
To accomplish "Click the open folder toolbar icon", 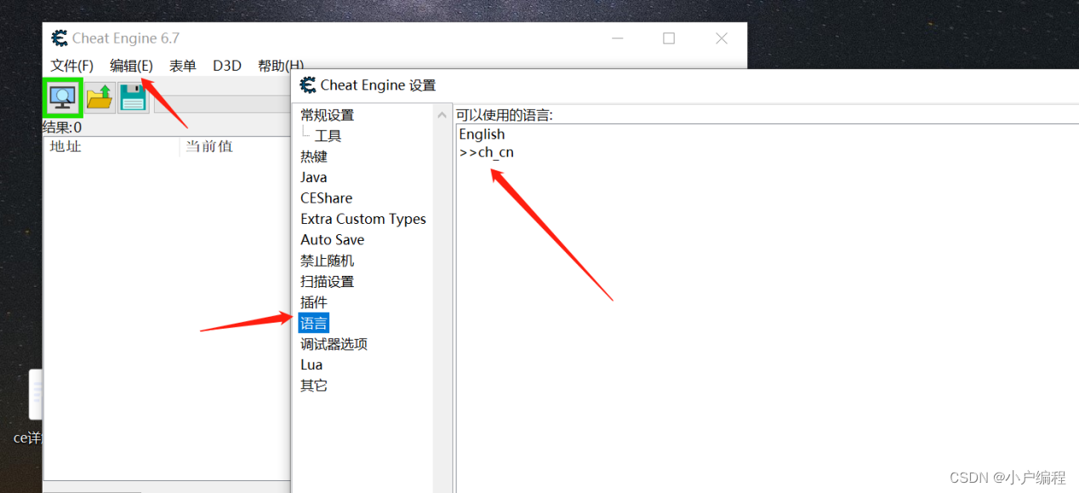I will (x=100, y=97).
